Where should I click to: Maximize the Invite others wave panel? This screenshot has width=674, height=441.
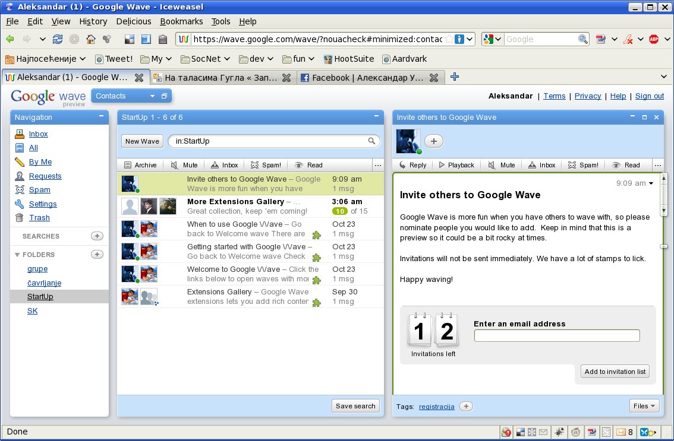click(x=644, y=117)
